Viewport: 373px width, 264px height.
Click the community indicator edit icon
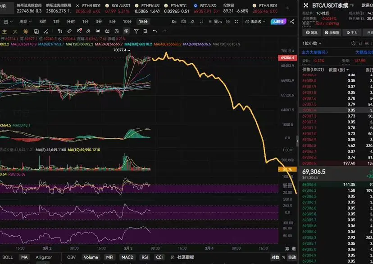click(173, 257)
